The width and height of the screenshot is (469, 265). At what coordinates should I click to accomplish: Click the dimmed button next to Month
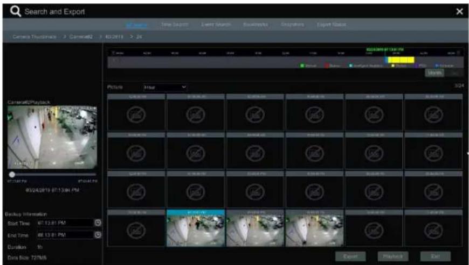coord(454,73)
